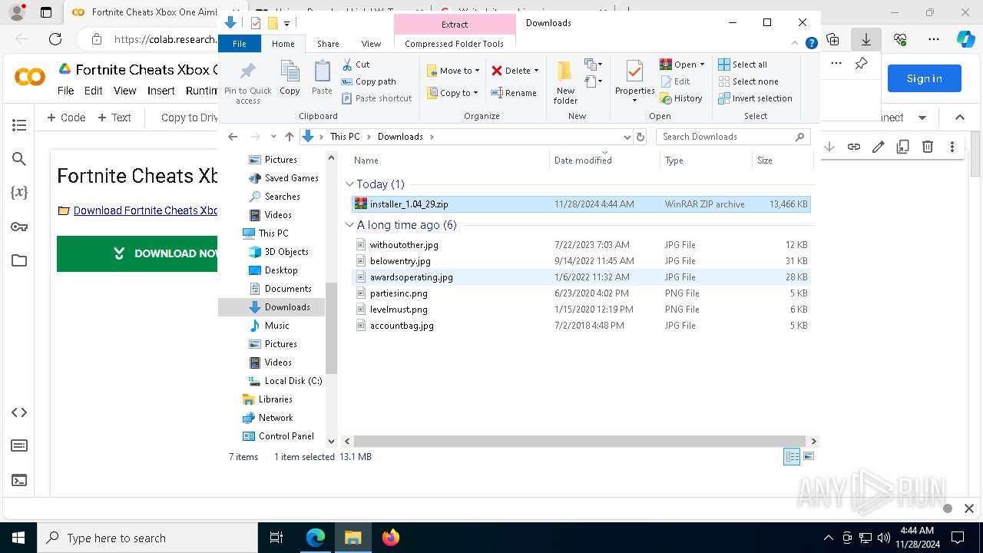Click Paste shortcut in ribbon
The image size is (983, 553).
376,98
